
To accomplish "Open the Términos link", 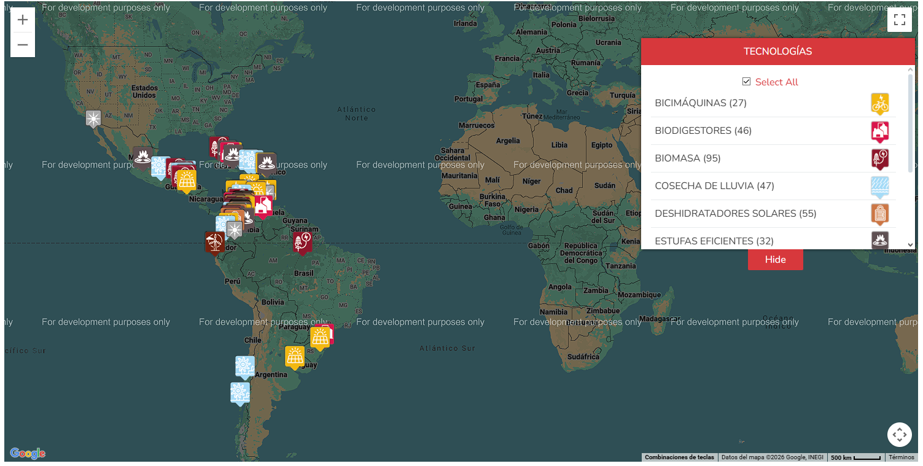I will (x=901, y=457).
